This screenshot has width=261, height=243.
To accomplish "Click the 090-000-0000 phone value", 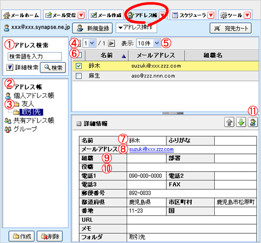I will pos(145,176).
